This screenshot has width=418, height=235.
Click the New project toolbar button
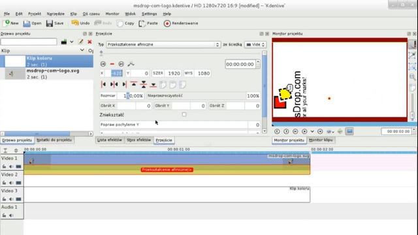pyautogui.click(x=11, y=23)
